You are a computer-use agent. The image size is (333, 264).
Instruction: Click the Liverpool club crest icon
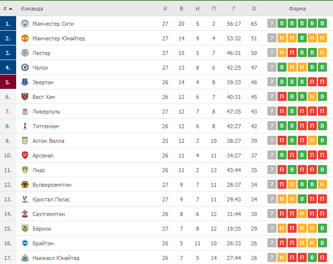click(25, 112)
